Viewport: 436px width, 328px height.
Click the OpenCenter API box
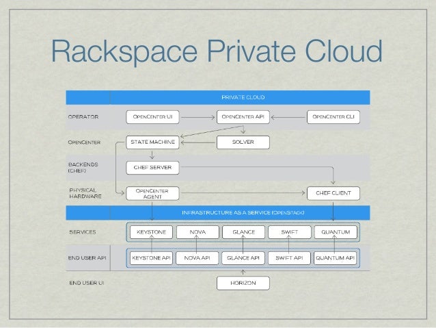[x=243, y=117]
